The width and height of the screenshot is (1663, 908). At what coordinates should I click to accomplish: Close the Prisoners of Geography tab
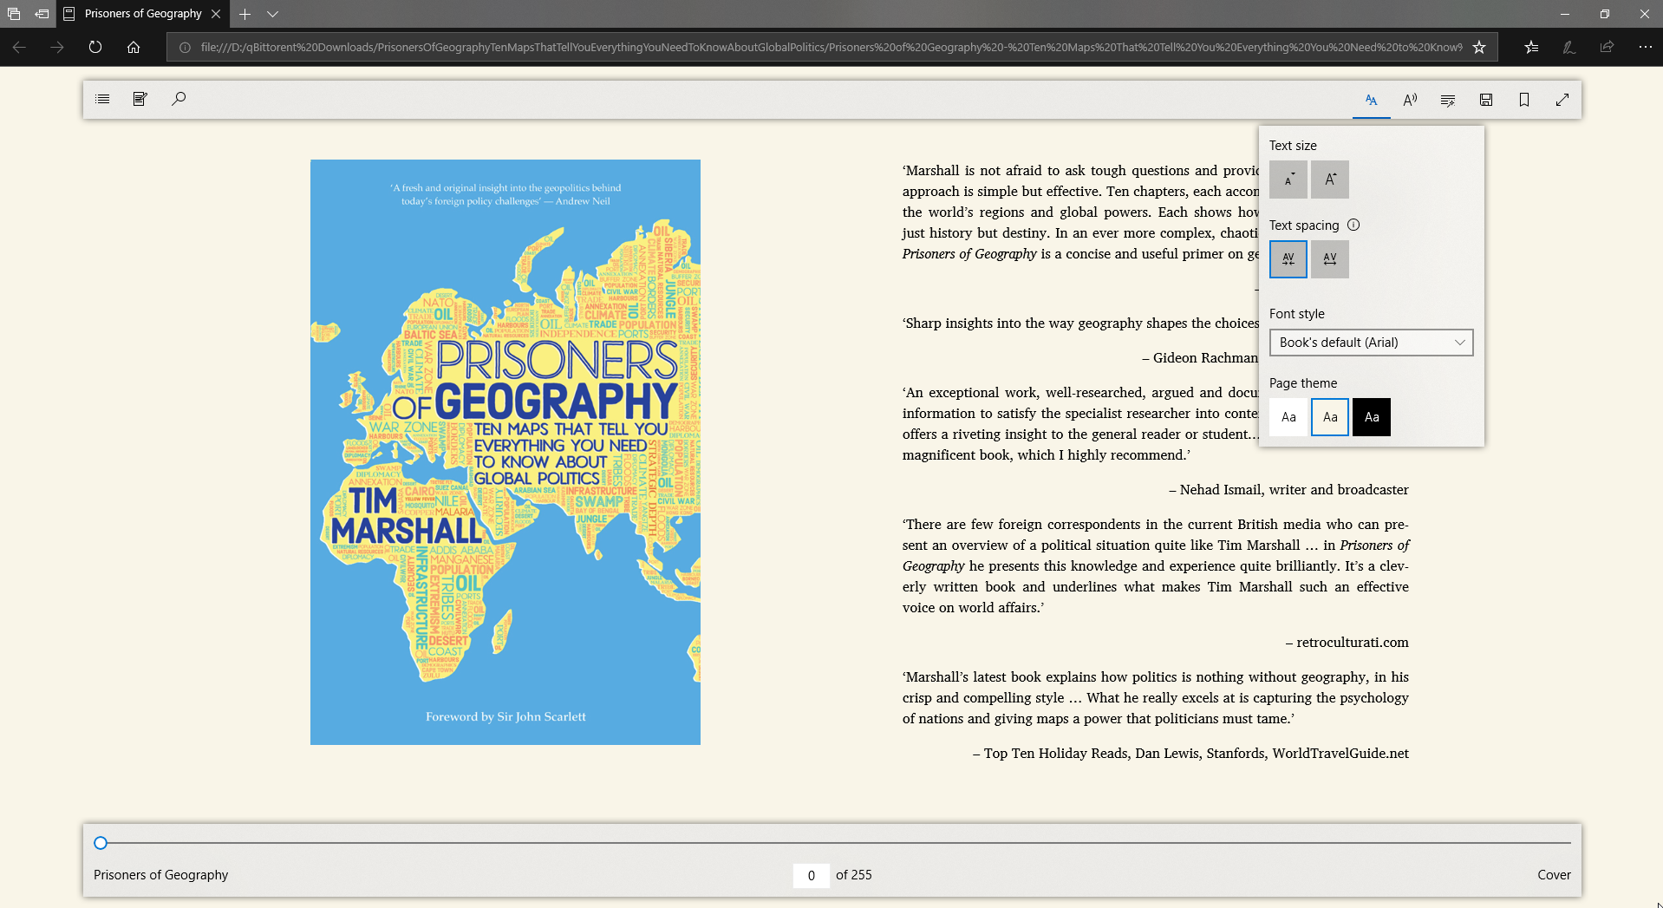coord(216,14)
